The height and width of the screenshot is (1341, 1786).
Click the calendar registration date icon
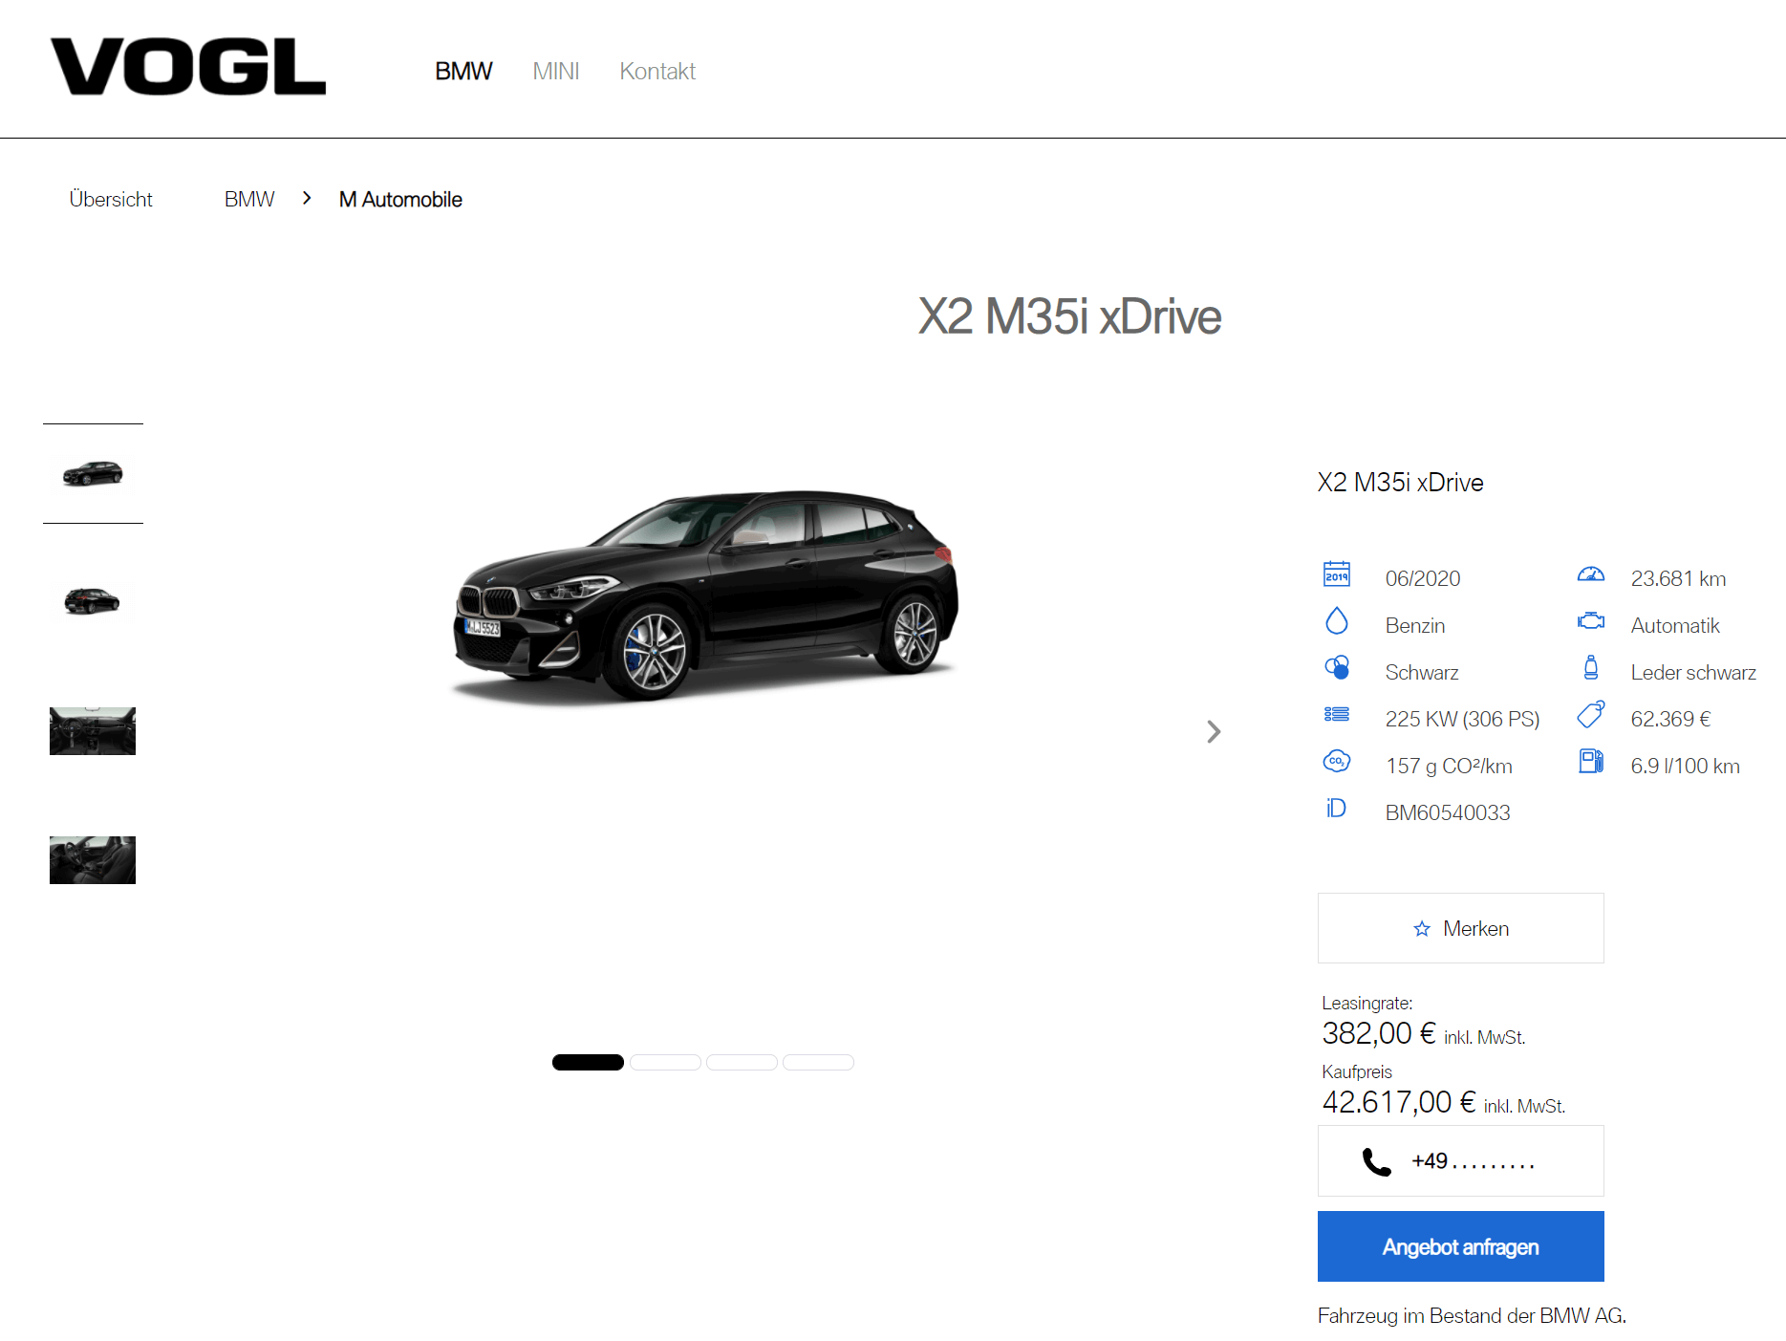tap(1336, 573)
